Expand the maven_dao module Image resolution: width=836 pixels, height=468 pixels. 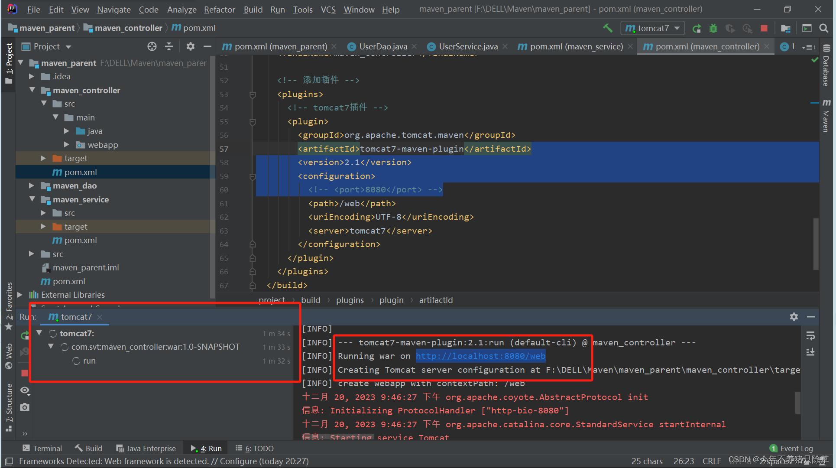32,185
